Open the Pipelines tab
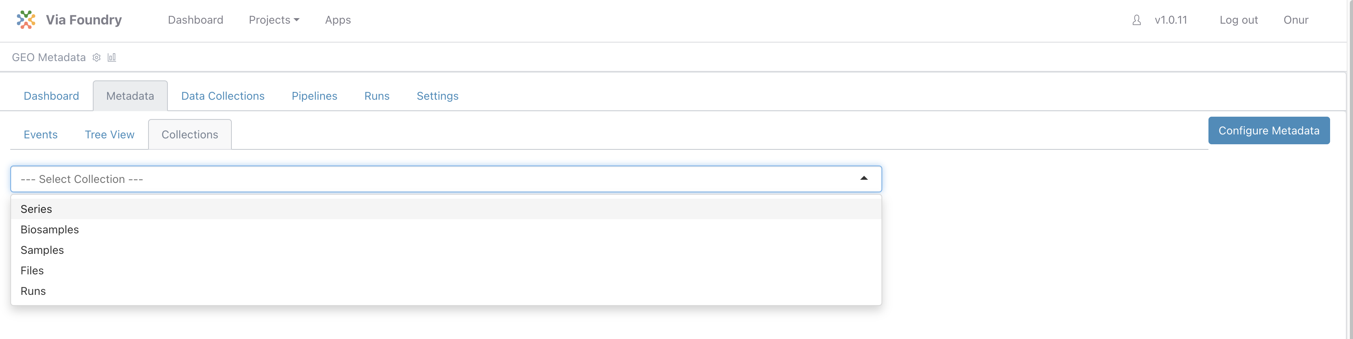The image size is (1353, 339). pos(314,96)
